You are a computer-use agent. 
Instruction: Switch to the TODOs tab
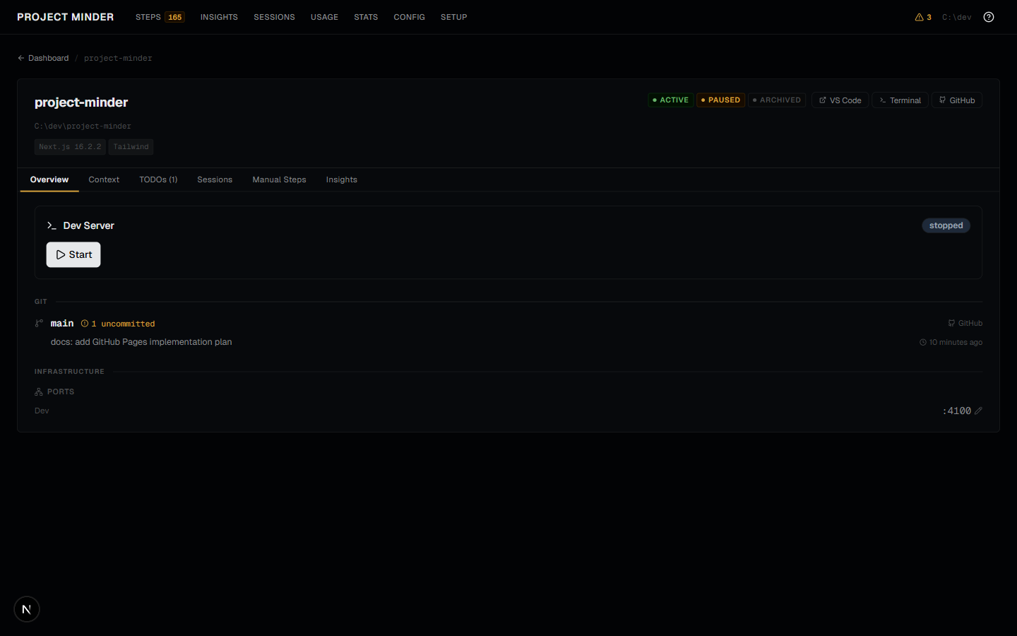[x=158, y=179]
